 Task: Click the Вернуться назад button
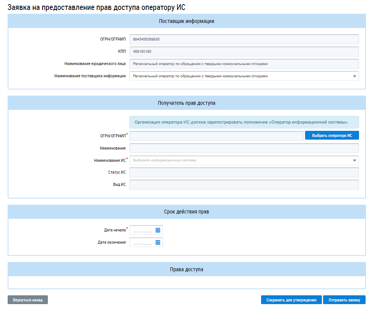tap(28, 300)
